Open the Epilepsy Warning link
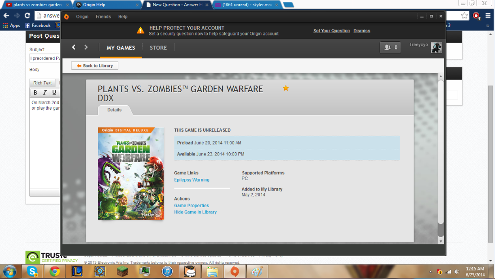Screen dimensions: 495x279 [192, 180]
